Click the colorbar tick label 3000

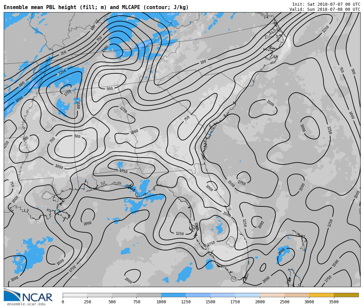(x=309, y=302)
